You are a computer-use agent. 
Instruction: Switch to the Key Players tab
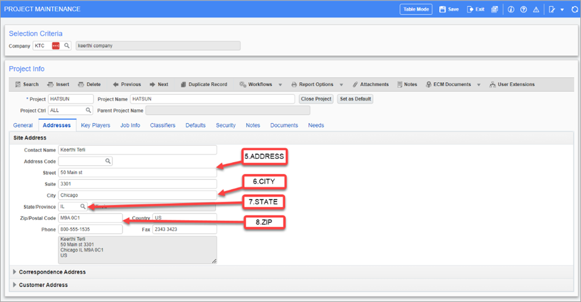coord(95,125)
